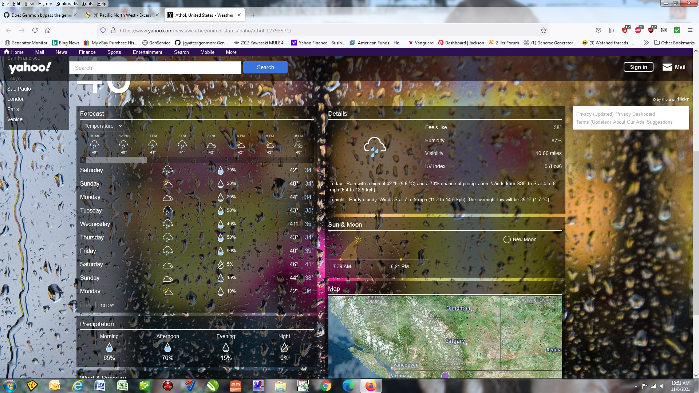Open File Explorer folder in taskbar
This screenshot has height=393, width=699.
[280, 386]
